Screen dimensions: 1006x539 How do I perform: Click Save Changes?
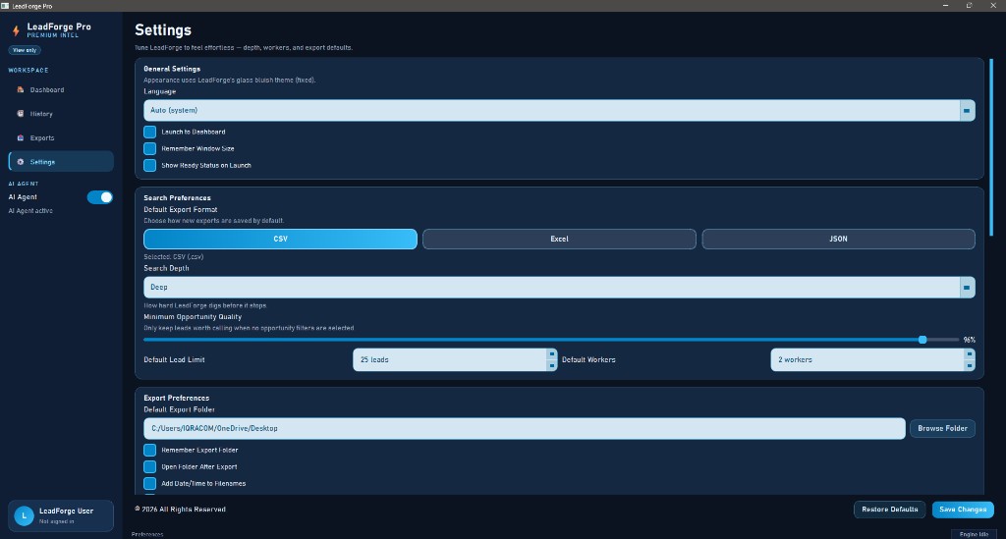tap(963, 510)
